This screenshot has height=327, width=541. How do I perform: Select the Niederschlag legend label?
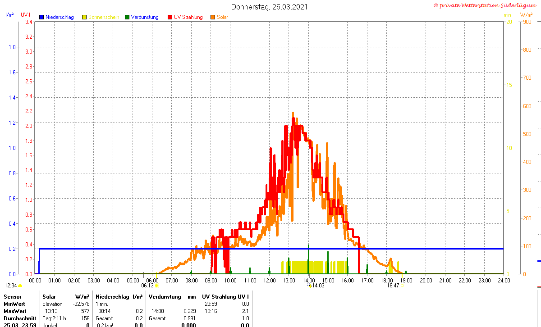click(60, 17)
